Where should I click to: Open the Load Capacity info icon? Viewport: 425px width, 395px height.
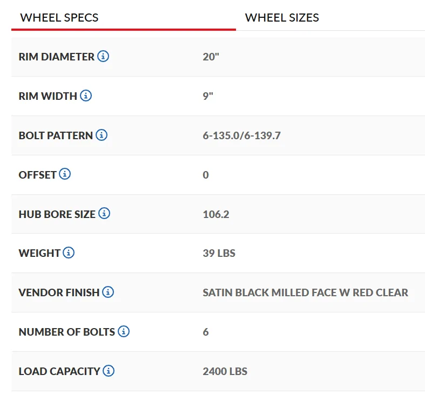[109, 371]
